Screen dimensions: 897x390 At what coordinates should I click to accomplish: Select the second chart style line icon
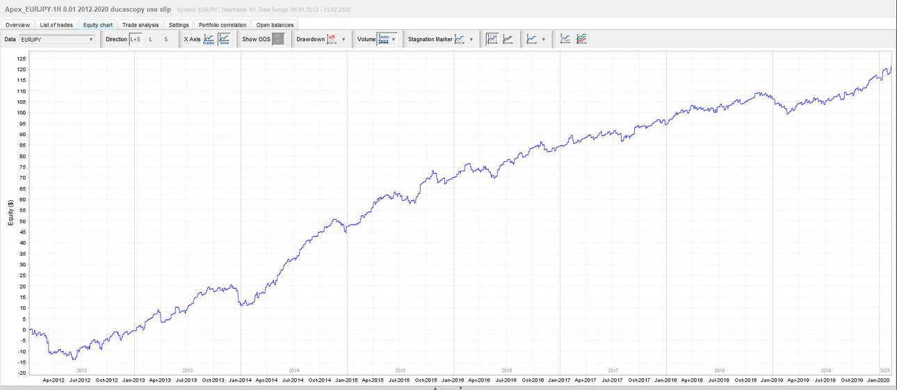[508, 39]
